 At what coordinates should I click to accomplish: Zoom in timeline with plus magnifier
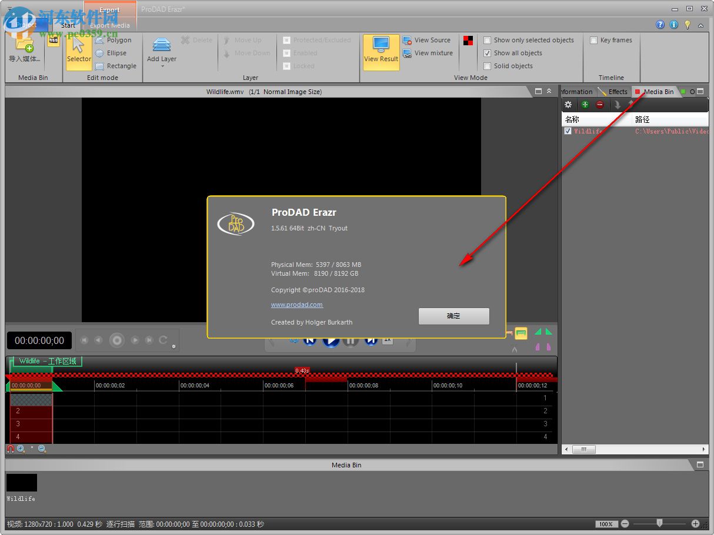(x=21, y=449)
